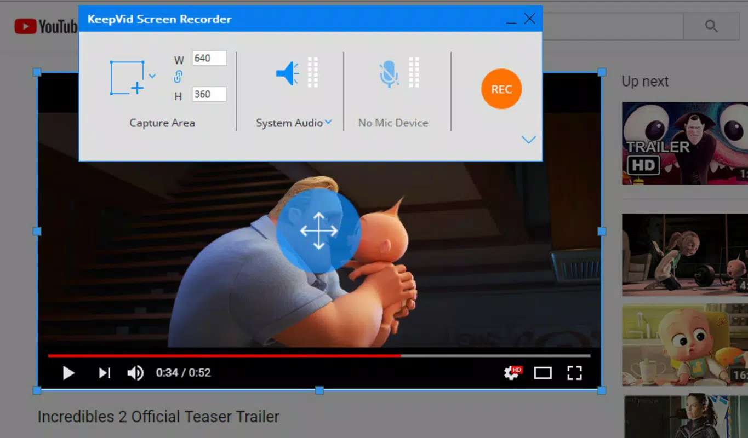Click the Incredibles 2 Official Teaser Trailer title
This screenshot has width=748, height=438.
point(158,417)
